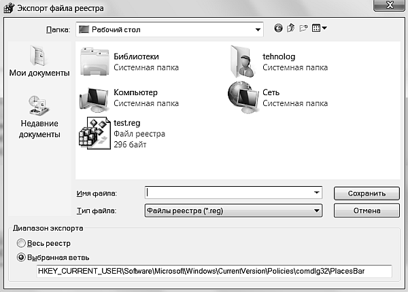The width and height of the screenshot is (408, 292).
Task: Click the Сеть name text
Action: pos(271,92)
